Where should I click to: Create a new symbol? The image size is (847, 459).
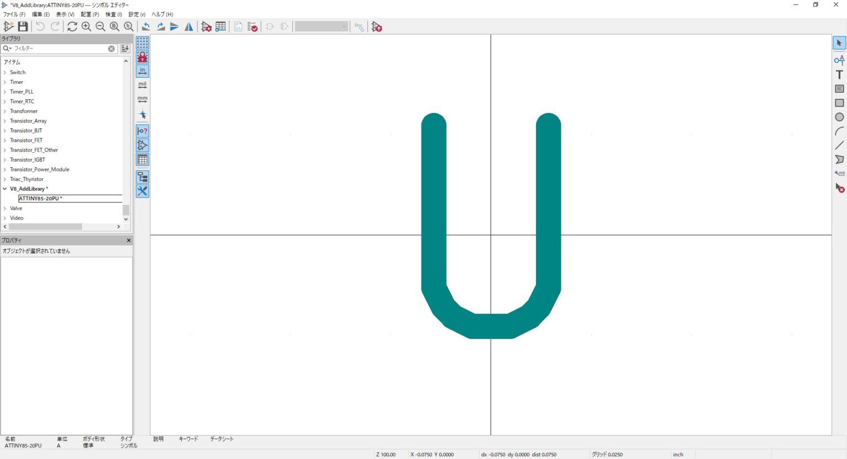9,26
